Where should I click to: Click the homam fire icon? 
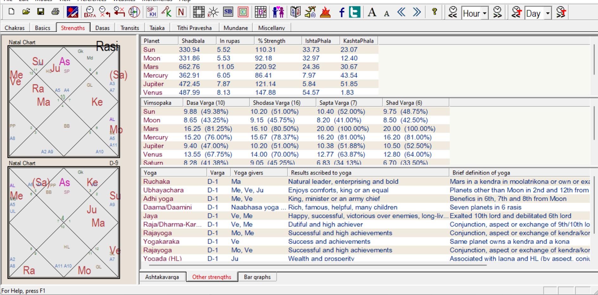point(325,12)
